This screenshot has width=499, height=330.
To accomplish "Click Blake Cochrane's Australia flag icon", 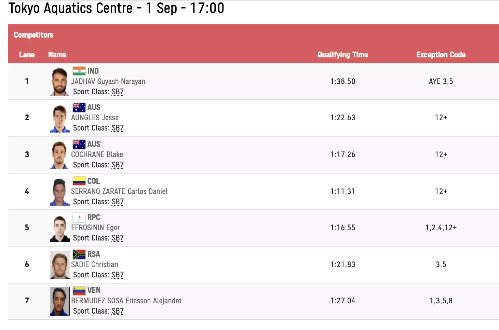I will pyautogui.click(x=79, y=144).
